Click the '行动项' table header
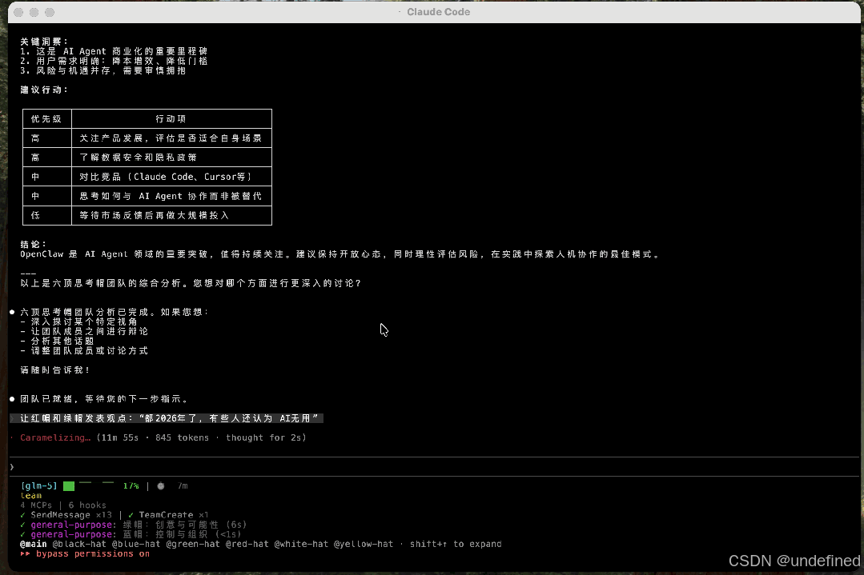Image resolution: width=864 pixels, height=575 pixels. click(171, 119)
